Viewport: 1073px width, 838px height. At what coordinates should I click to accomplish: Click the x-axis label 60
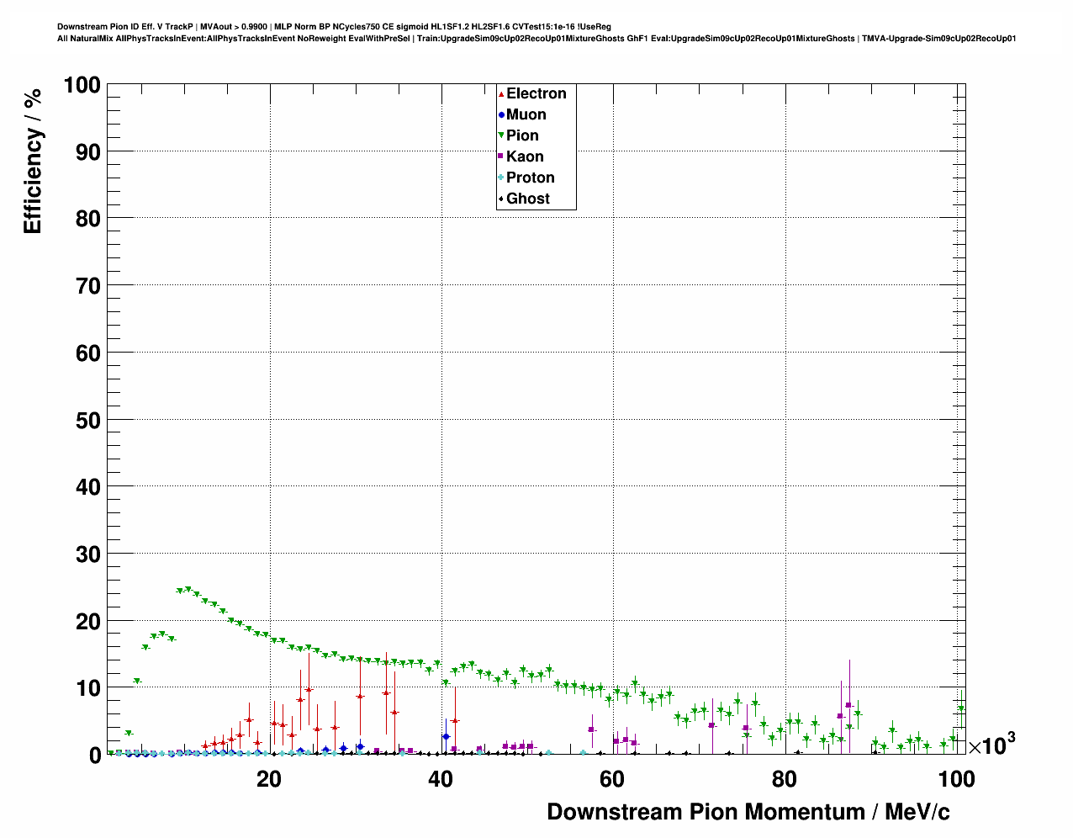612,779
